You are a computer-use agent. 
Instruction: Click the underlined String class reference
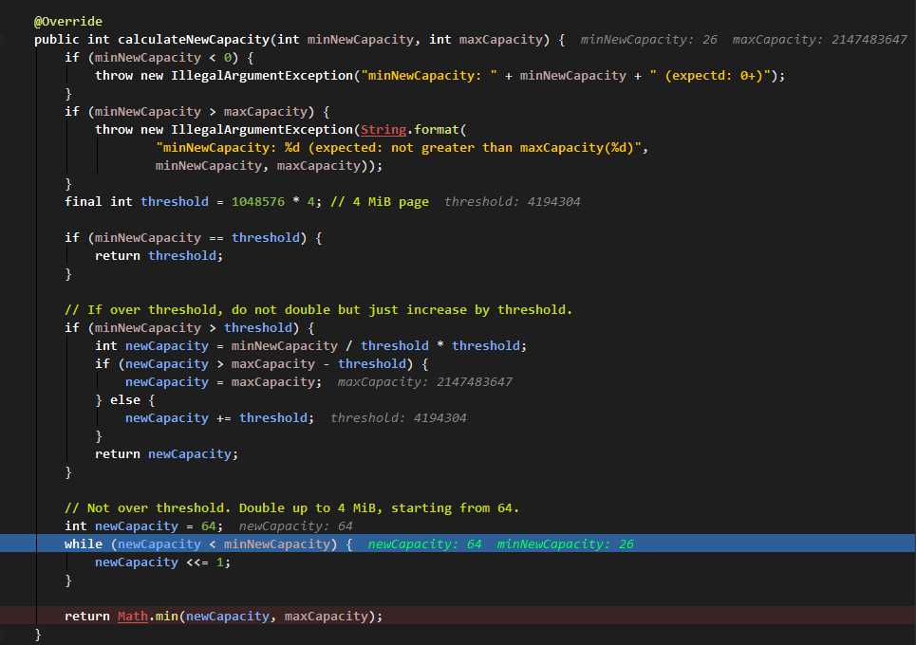pyautogui.click(x=383, y=130)
